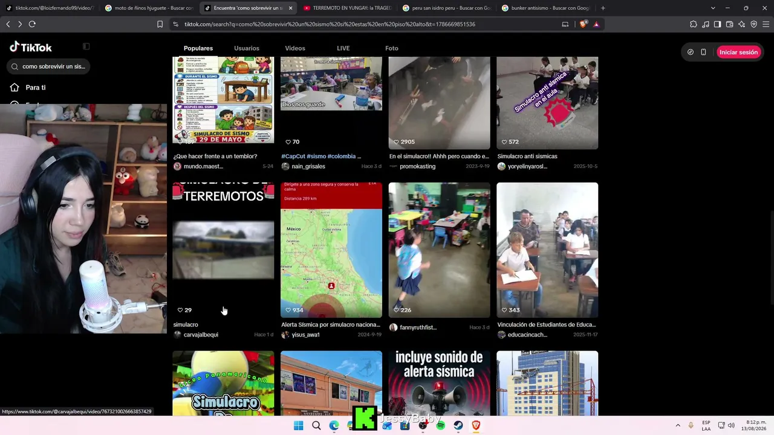Open mundo.maest... user profile
The image size is (774, 435).
point(198,166)
